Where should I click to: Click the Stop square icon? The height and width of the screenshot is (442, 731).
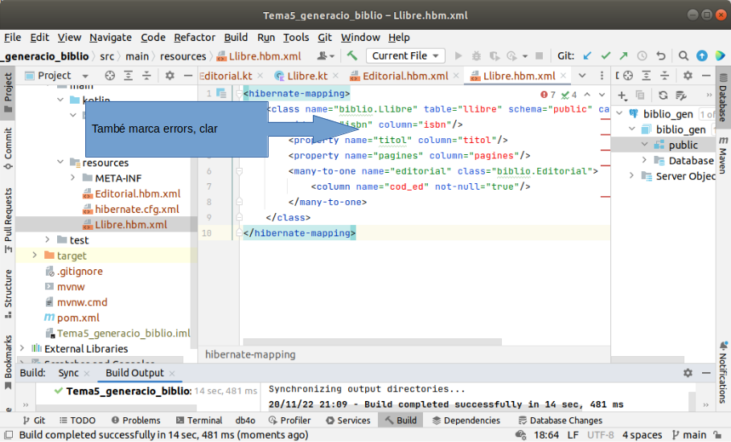[540, 56]
